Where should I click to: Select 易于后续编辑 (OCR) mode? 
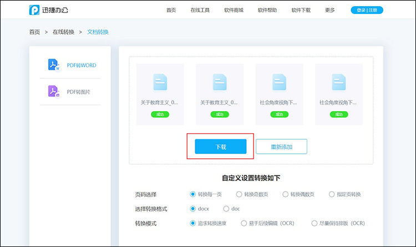[x=244, y=223]
